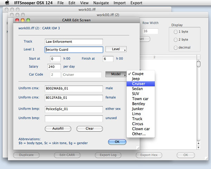This screenshot has width=211, height=169.
Task: Click the Model popup button
Action: tap(116, 74)
